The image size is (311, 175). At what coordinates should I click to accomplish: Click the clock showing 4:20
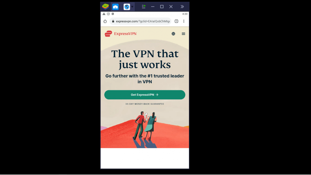185,14
